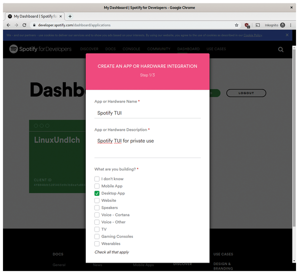Click the App or Hardware Description field
Screen dimensions: 299x274
(x=148, y=141)
